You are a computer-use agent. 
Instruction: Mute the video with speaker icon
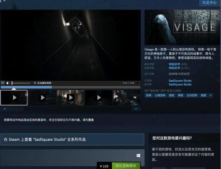[x=8, y=83]
